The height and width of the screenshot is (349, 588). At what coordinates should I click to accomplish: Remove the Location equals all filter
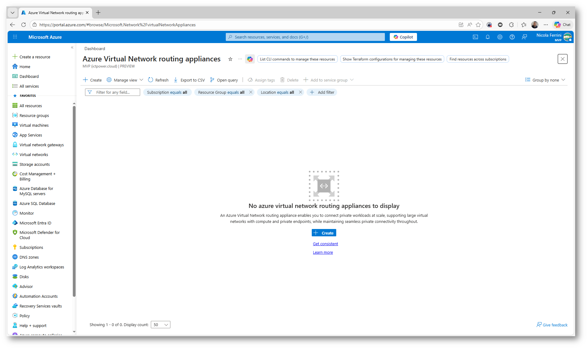[x=300, y=92]
